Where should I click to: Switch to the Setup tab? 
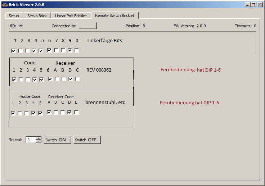coord(14,16)
